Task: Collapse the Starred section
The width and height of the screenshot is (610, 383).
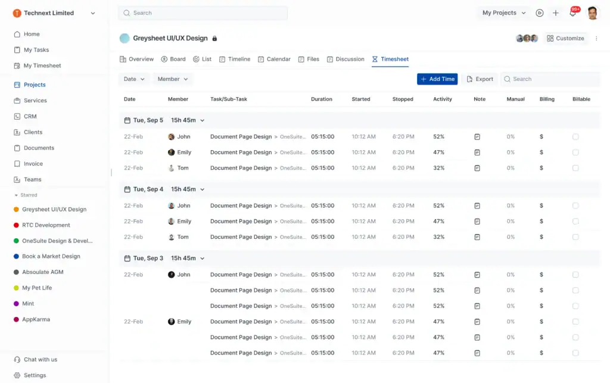Action: [x=16, y=195]
